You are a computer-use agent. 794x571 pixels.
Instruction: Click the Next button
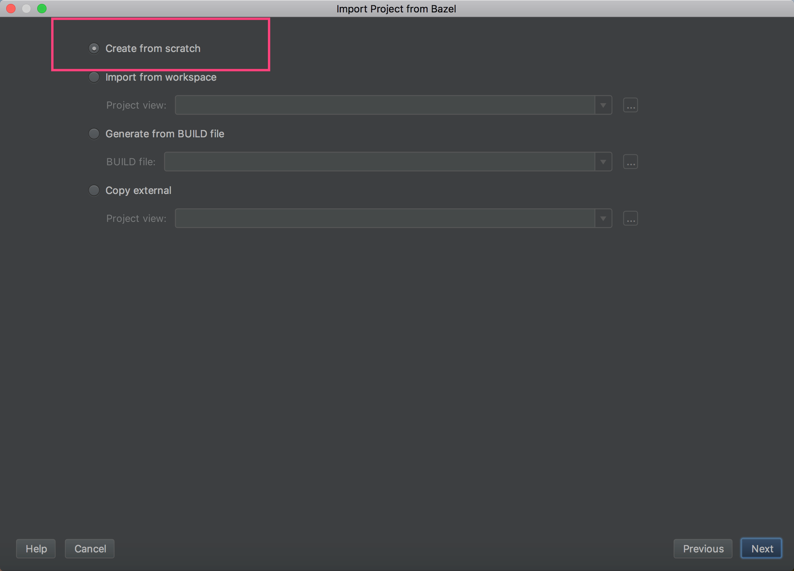coord(761,549)
